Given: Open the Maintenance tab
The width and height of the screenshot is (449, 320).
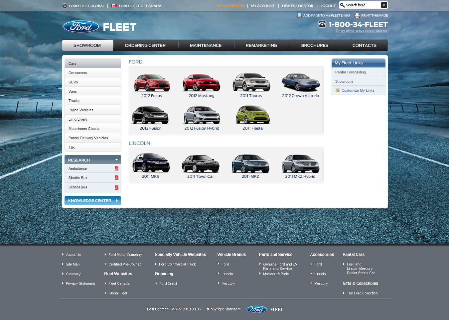Looking at the screenshot, I should [206, 46].
